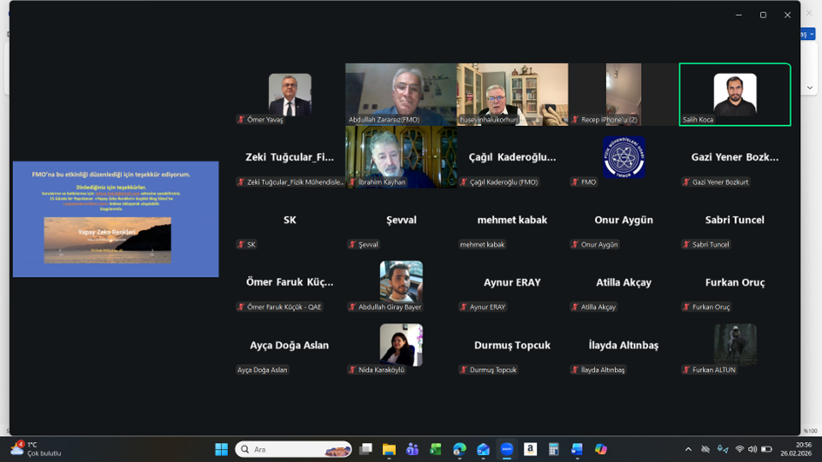
Task: Open Microsoft Teams from the taskbar
Action: click(x=412, y=449)
